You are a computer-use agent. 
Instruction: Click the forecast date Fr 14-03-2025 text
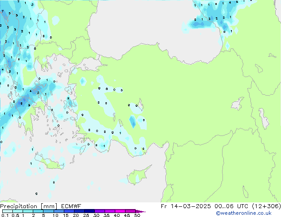tap(186, 206)
